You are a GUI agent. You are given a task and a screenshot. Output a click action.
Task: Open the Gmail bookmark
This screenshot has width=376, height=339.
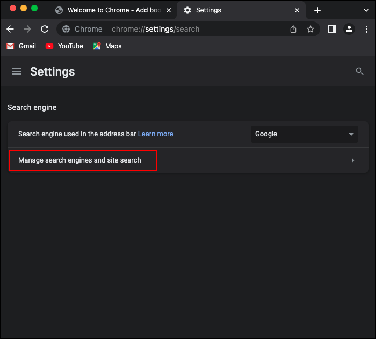(21, 46)
